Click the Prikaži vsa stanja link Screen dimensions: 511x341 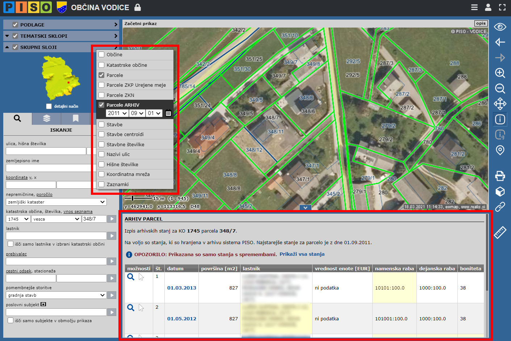[x=302, y=254]
